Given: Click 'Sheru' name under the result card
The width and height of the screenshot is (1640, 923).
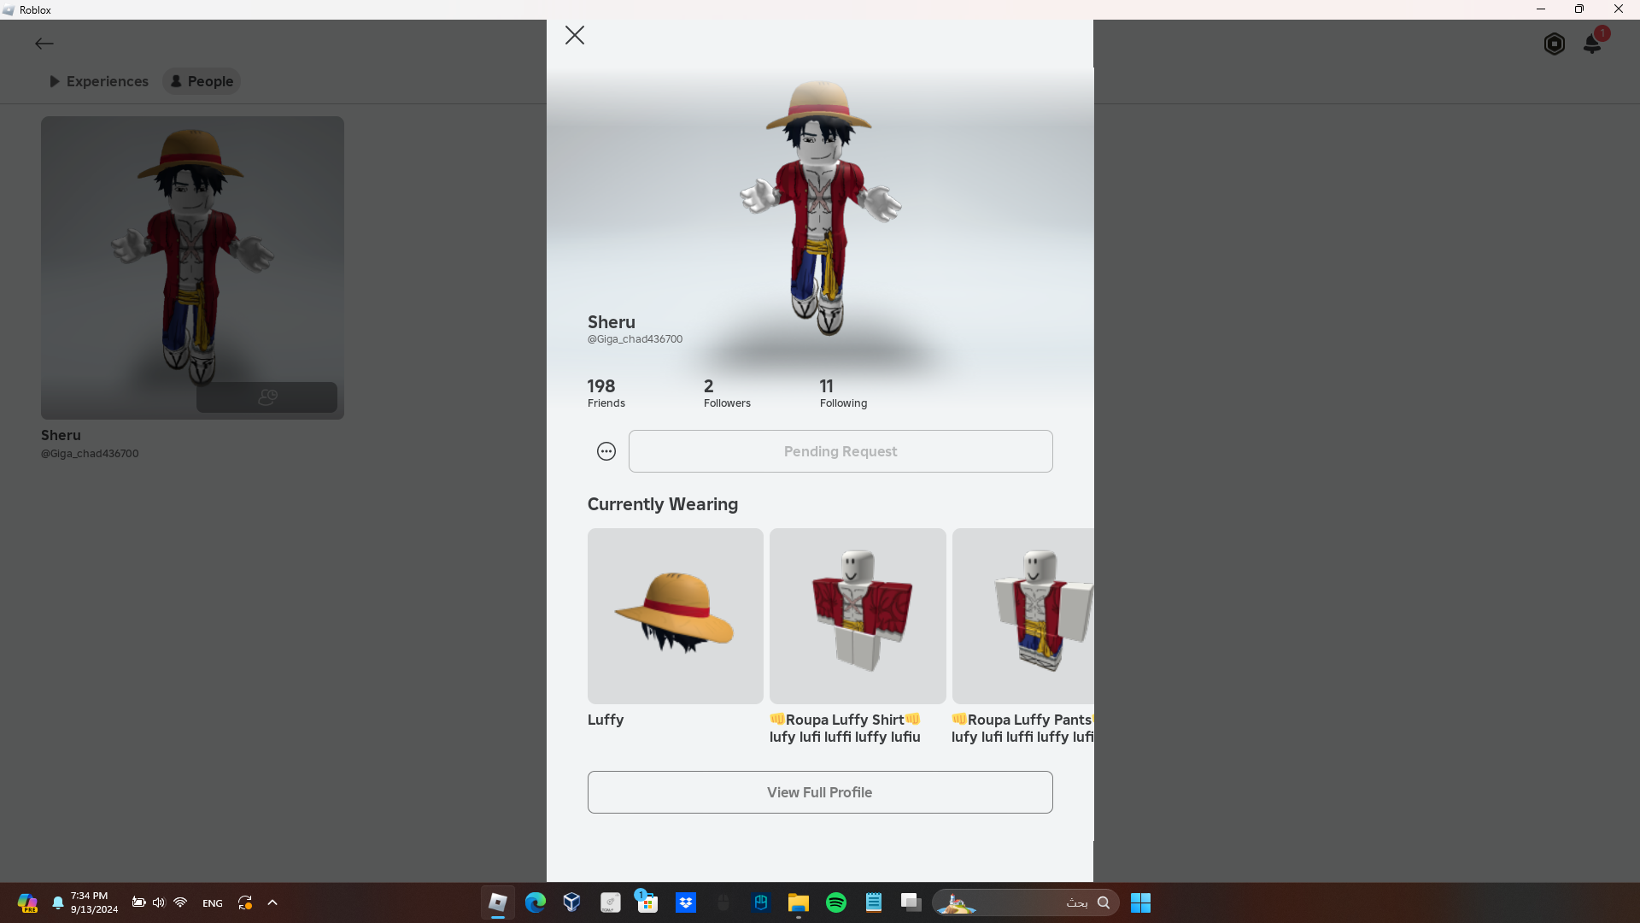Looking at the screenshot, I should pos(61,435).
